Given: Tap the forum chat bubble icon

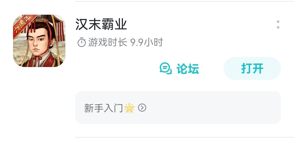Looking at the screenshot, I should click(166, 68).
